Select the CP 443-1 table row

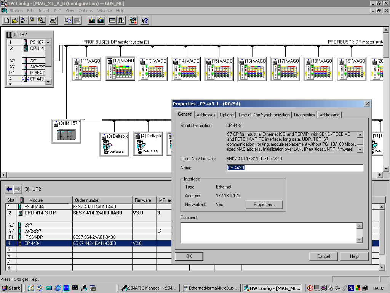point(88,243)
